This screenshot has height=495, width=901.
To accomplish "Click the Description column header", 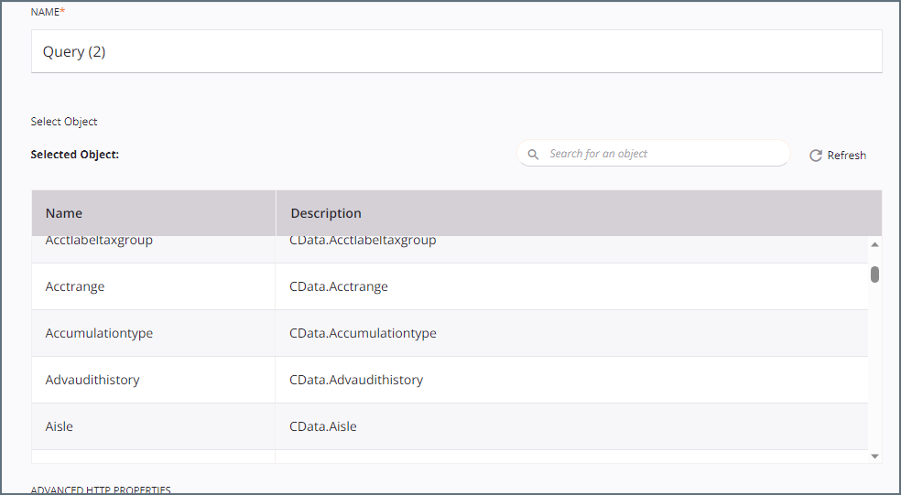I will click(579, 213).
